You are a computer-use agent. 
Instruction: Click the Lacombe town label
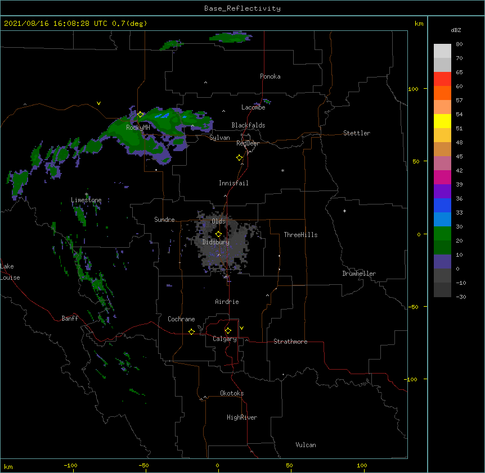(253, 107)
